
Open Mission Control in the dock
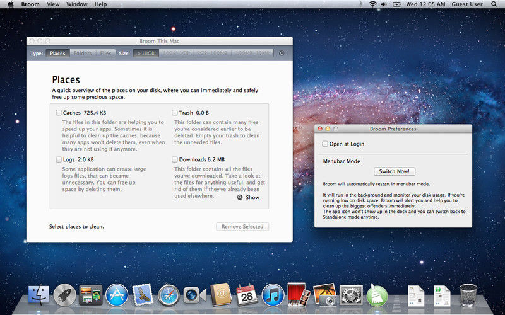click(91, 295)
